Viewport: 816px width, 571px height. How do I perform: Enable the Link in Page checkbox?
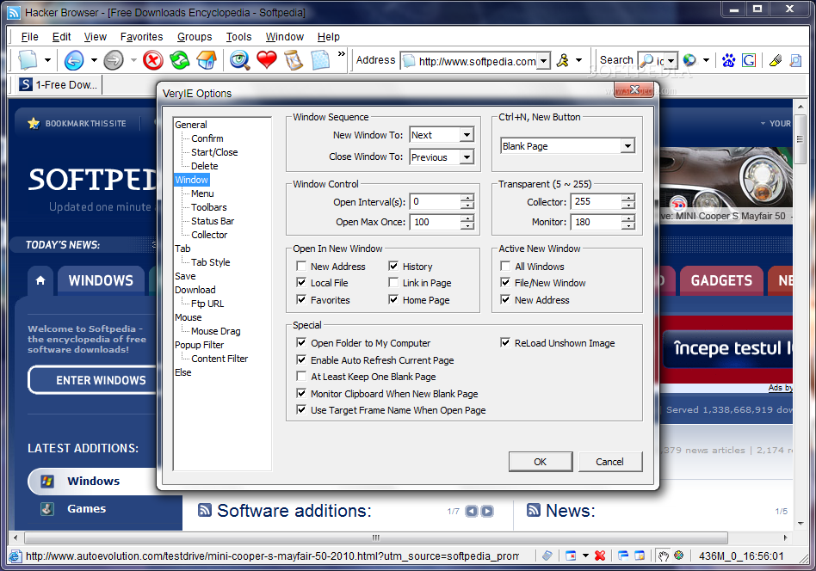tap(393, 282)
